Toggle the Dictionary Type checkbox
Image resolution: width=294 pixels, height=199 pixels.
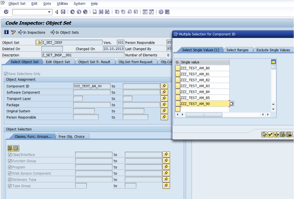click(10, 179)
